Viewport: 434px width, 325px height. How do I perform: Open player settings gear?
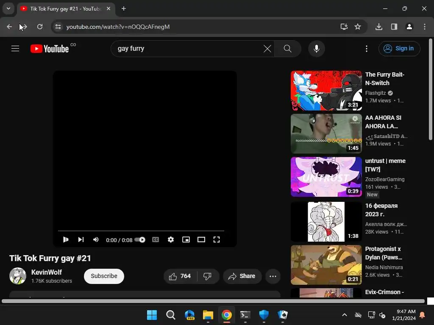pos(171,240)
